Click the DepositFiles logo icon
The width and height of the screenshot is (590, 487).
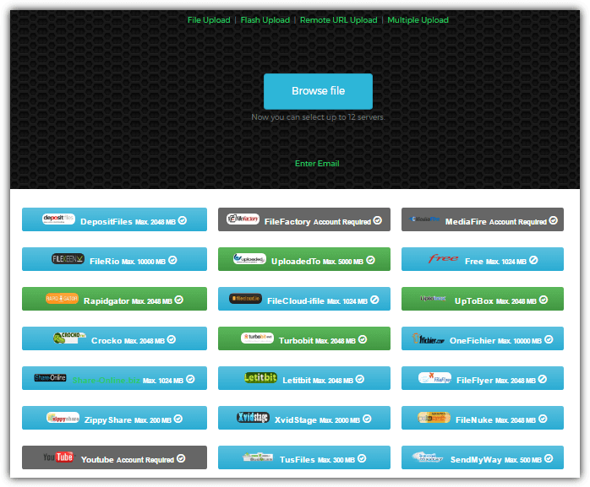[58, 219]
